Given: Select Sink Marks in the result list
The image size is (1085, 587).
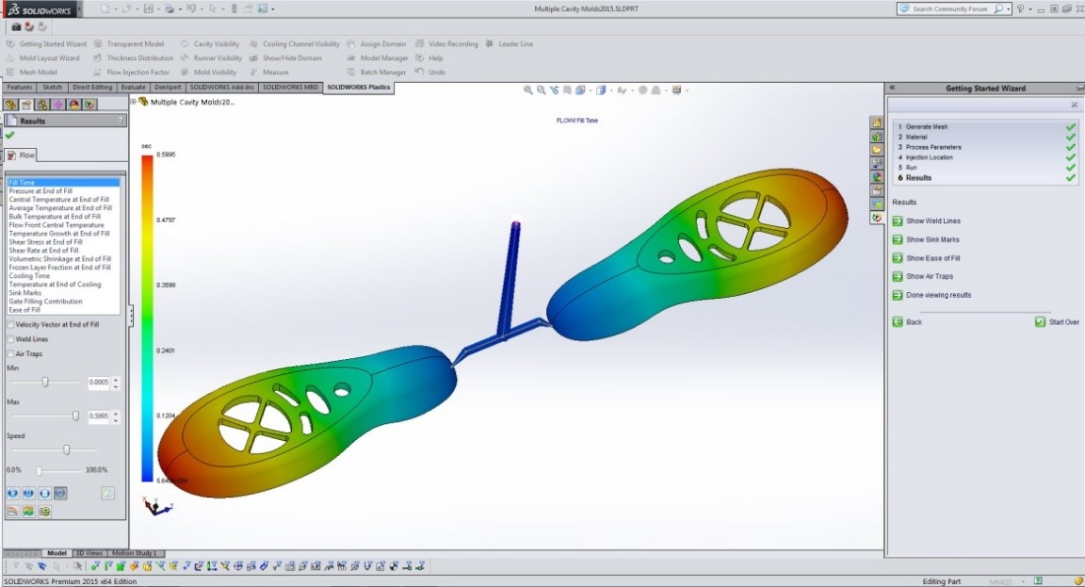Looking at the screenshot, I should [x=24, y=293].
